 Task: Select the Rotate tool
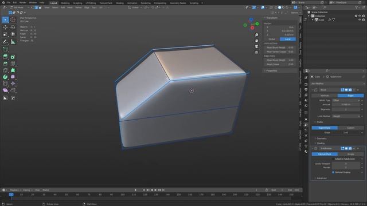tap(13, 27)
